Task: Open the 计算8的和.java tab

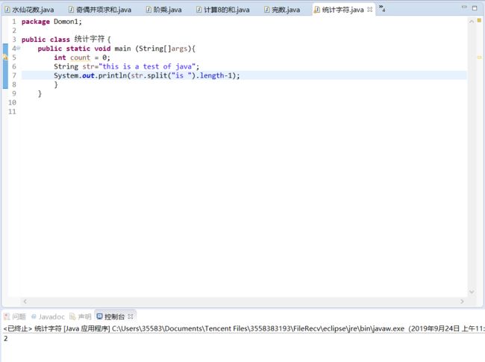Action: [222, 10]
